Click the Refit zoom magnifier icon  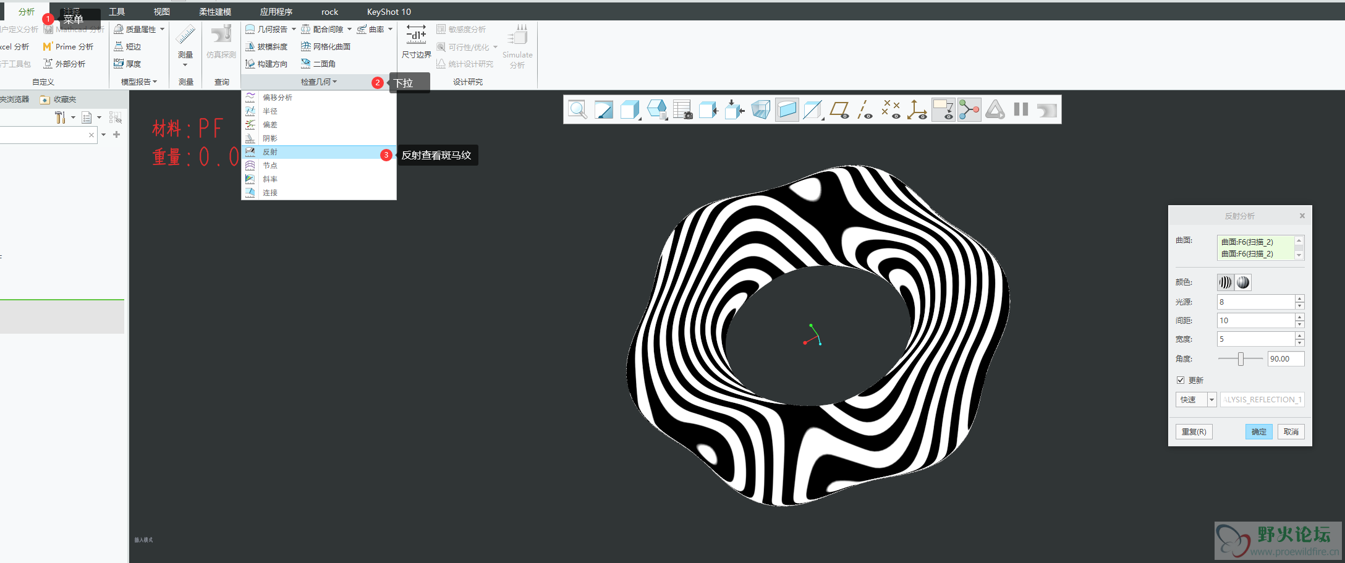(578, 110)
